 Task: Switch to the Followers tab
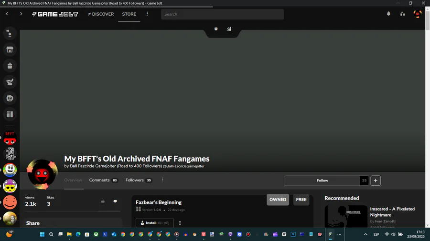[139, 180]
